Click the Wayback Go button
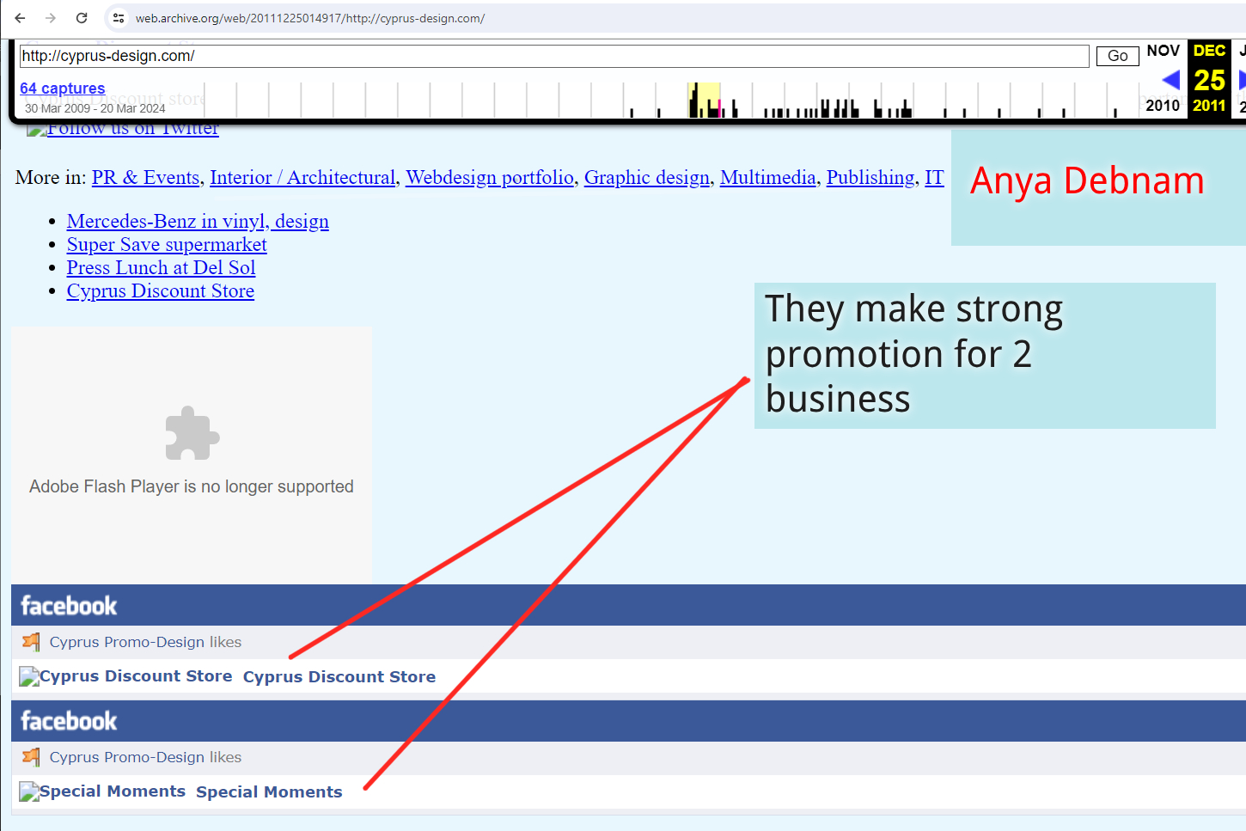Viewport: 1246px width, 831px height. click(x=1117, y=56)
